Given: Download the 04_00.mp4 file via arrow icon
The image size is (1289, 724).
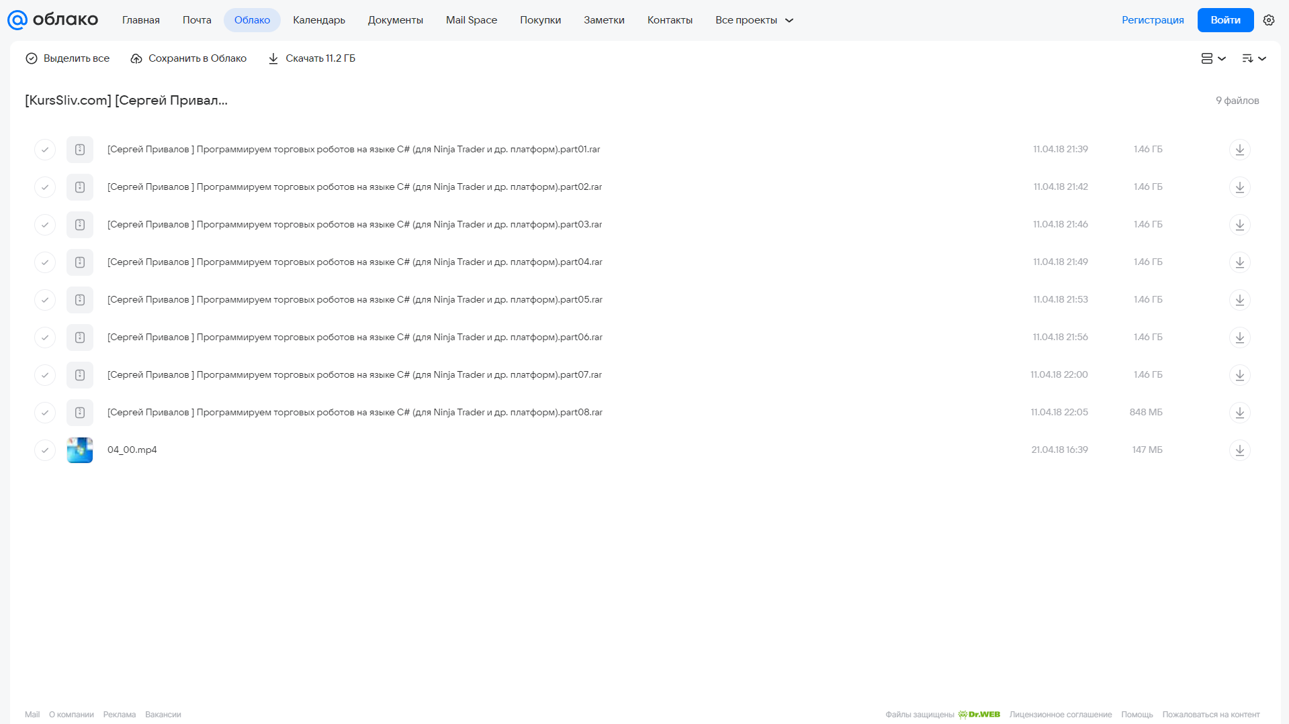Looking at the screenshot, I should [1240, 450].
